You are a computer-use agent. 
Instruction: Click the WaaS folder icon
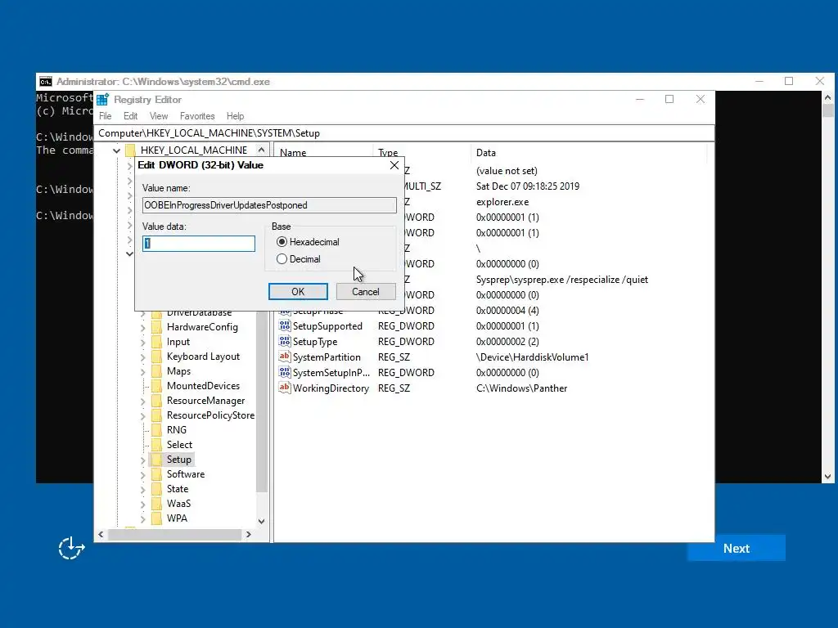pos(156,504)
